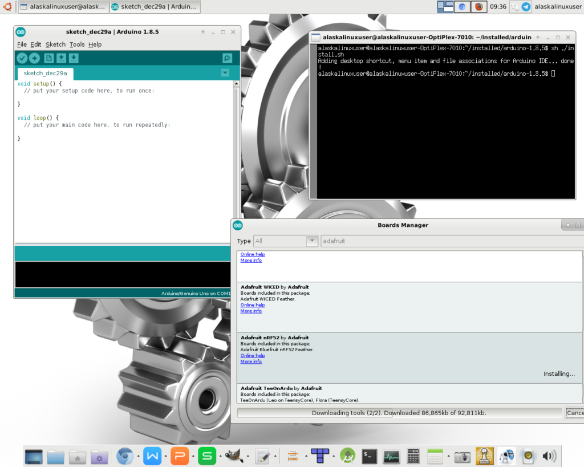
Task: Open the calculator from the dock
Action: click(x=413, y=456)
